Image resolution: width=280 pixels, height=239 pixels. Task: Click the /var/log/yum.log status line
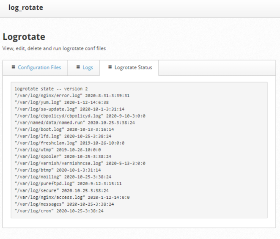tap(62, 102)
